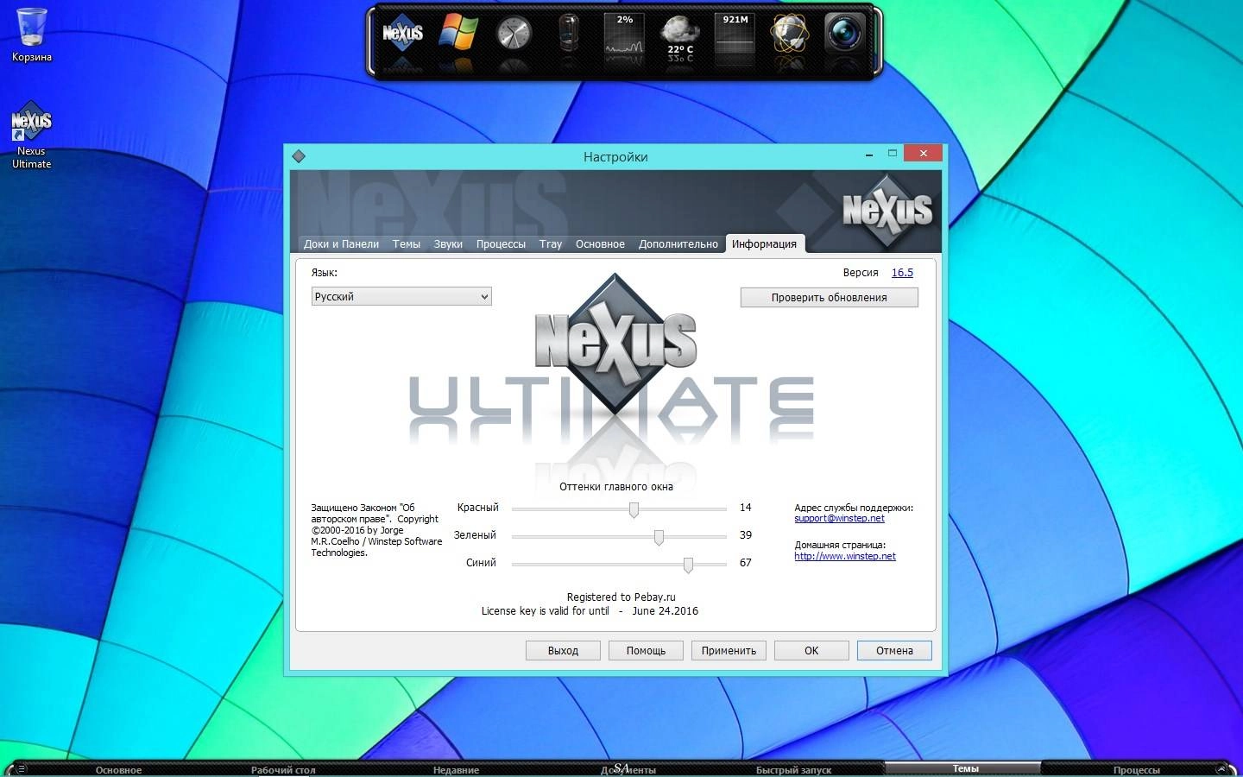1243x777 pixels.
Task: Select the Информация tab
Action: 765,244
